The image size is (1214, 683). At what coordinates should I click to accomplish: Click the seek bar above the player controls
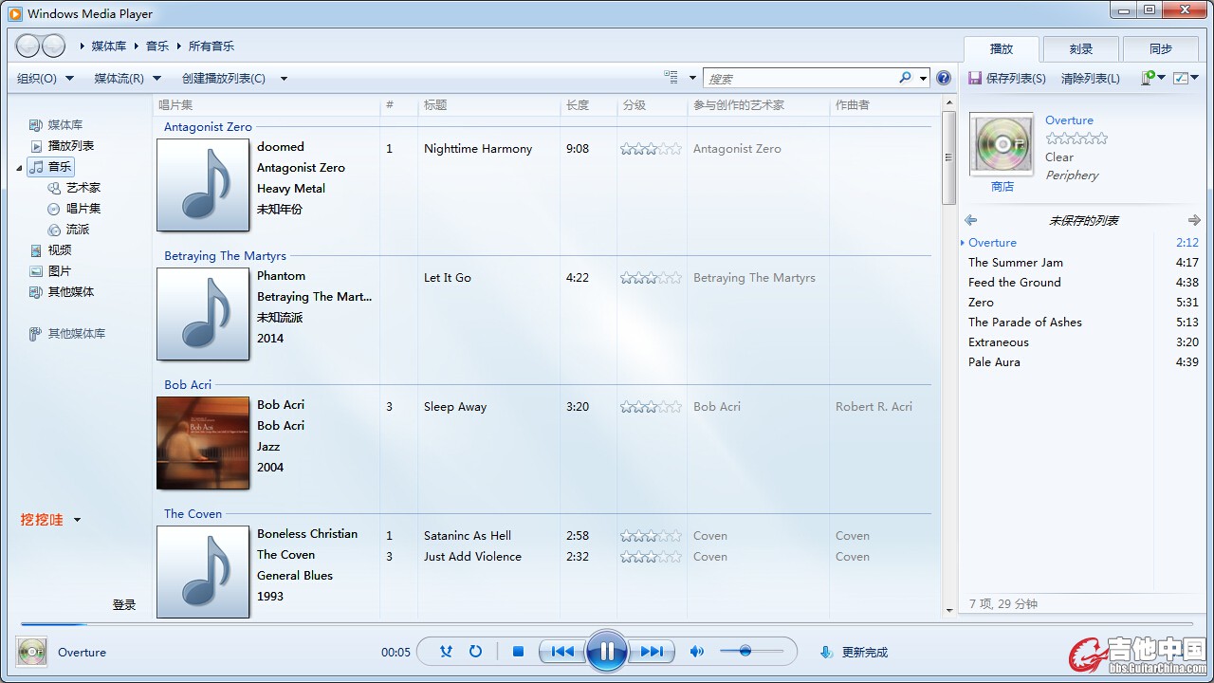click(x=607, y=624)
